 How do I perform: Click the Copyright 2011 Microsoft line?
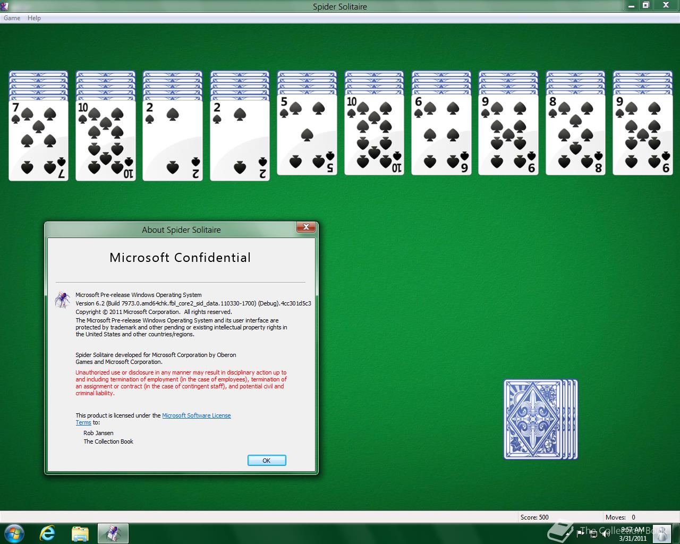(154, 312)
